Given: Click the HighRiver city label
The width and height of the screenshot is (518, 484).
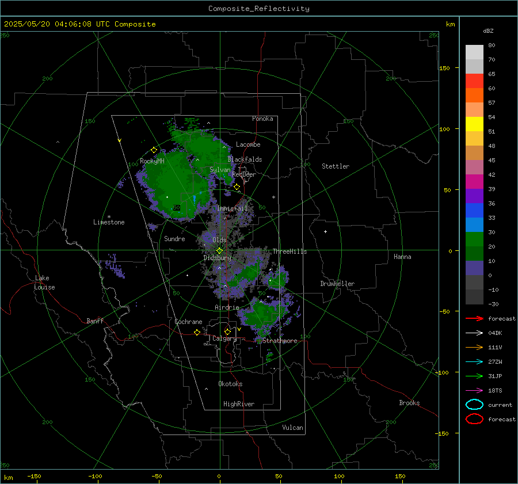Looking at the screenshot, I should (x=239, y=404).
